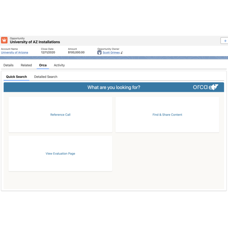Viewport: 228px width, 228px height.
Task: Click the Account Name field label
Action: click(x=9, y=49)
